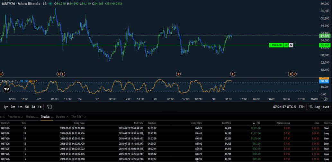Screen dimensions: 332x162
Task: Sort by Exit Price column header
Action: [x=227, y=123]
